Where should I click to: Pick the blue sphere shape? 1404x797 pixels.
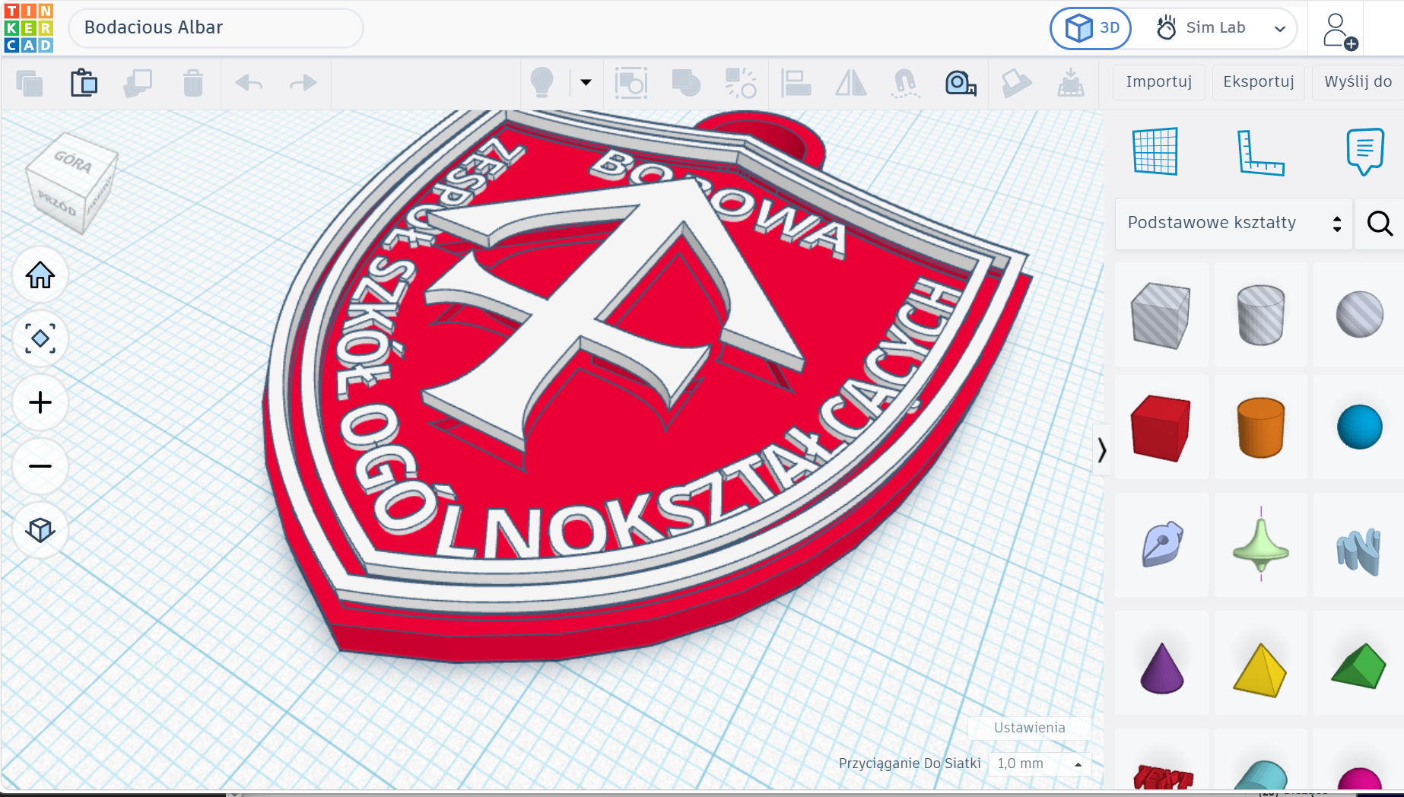(1359, 427)
